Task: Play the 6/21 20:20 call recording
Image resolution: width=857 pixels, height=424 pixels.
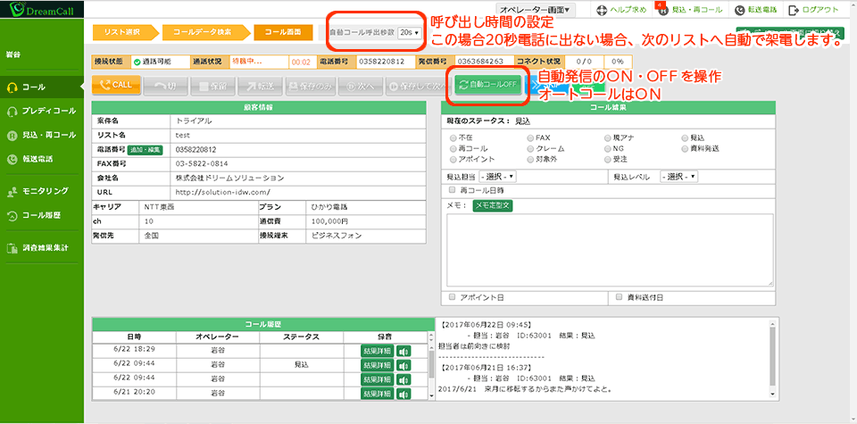Action: coord(404,393)
